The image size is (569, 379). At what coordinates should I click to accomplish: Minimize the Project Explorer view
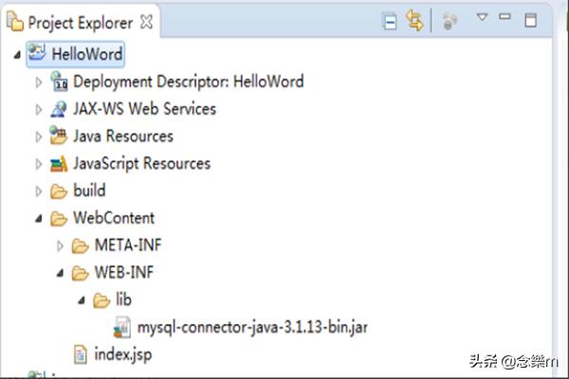tap(505, 17)
